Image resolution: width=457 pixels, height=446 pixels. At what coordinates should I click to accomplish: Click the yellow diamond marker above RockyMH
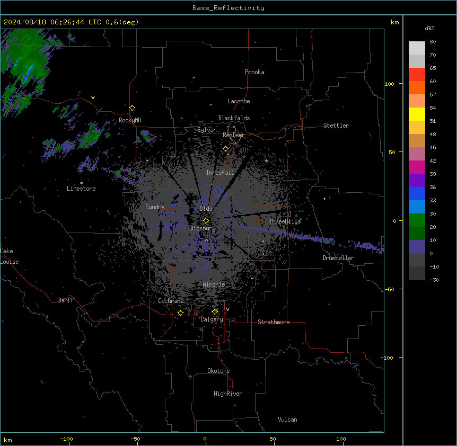133,108
